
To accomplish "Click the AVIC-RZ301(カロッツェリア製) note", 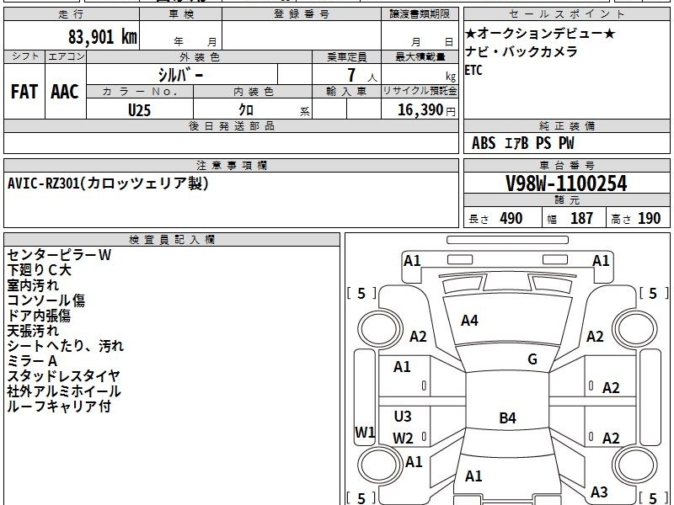I will point(109,183).
